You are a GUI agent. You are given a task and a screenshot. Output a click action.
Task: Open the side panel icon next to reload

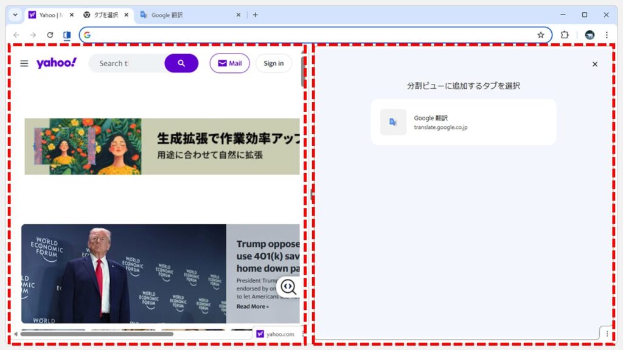coord(68,35)
